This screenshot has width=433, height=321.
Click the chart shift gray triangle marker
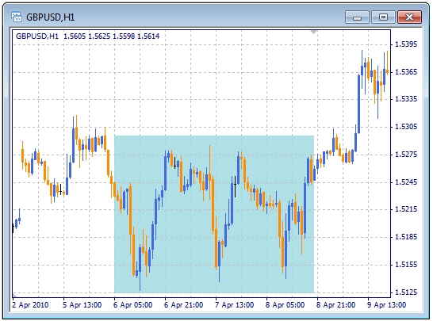(x=313, y=32)
